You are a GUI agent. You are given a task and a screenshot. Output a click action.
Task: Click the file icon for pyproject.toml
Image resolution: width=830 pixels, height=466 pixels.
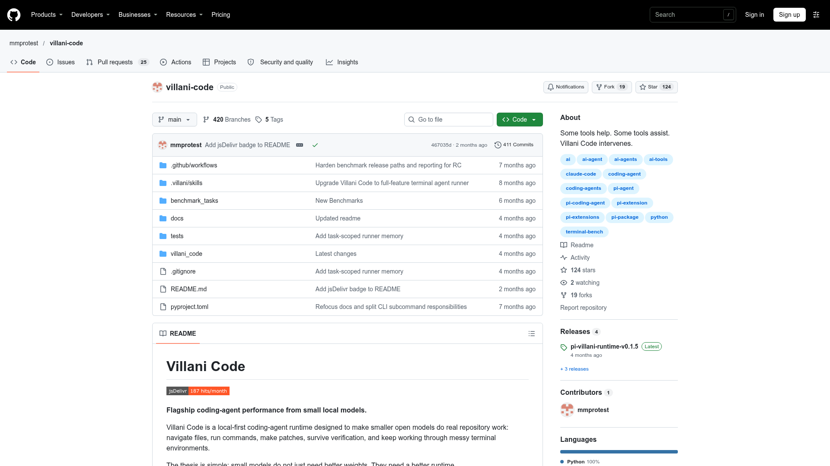point(163,307)
